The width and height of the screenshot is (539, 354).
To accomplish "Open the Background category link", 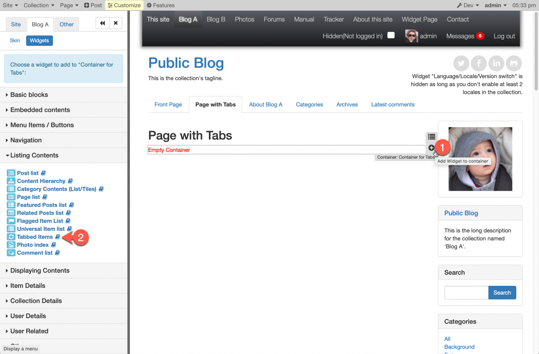I will tap(459, 347).
